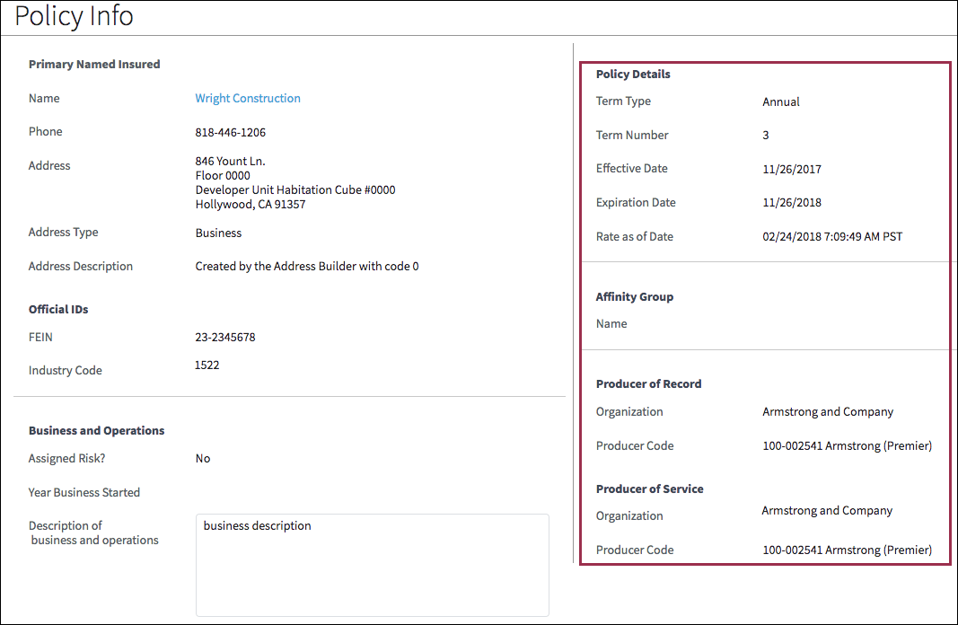Click the FEIN value 23-2345678

click(225, 337)
